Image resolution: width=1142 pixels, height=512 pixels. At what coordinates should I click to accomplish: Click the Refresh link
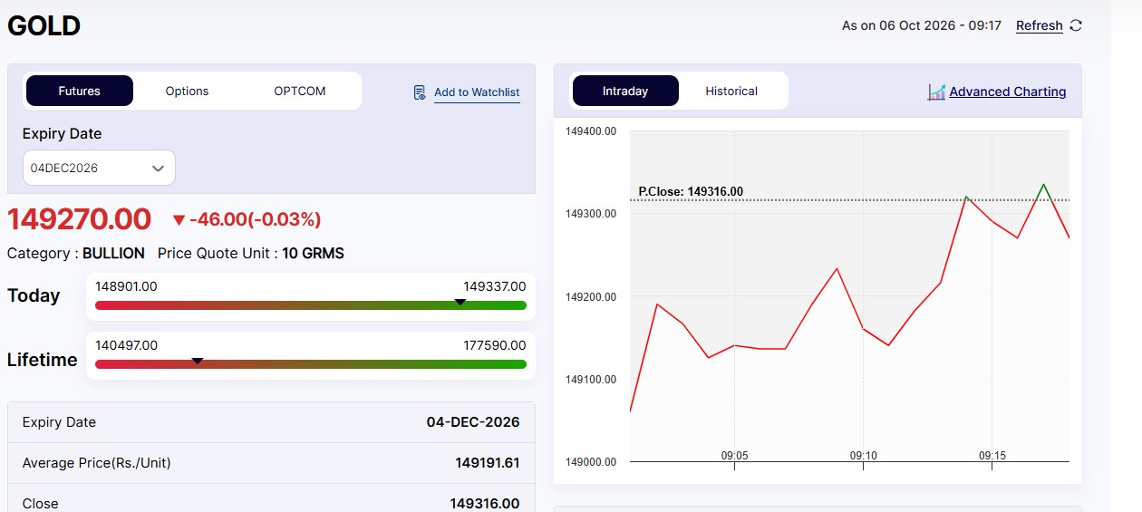(1040, 25)
